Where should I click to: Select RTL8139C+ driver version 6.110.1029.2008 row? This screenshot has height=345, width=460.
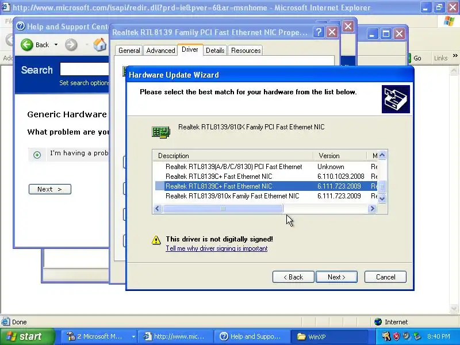tap(266, 177)
